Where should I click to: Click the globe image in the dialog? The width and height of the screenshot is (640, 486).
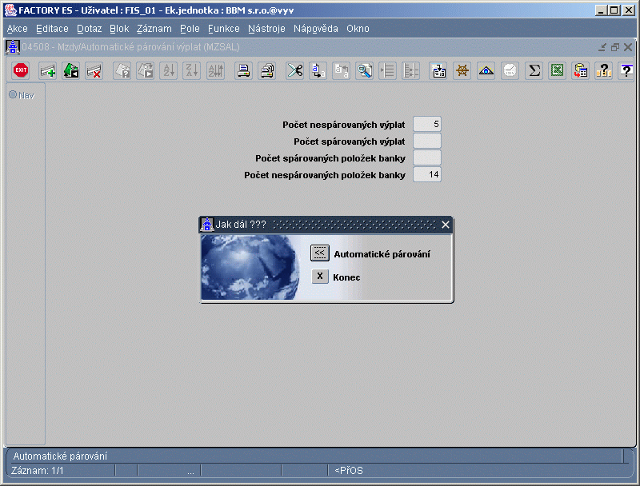point(250,268)
